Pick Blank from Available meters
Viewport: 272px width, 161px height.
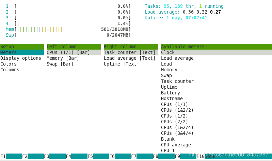coord(168,139)
